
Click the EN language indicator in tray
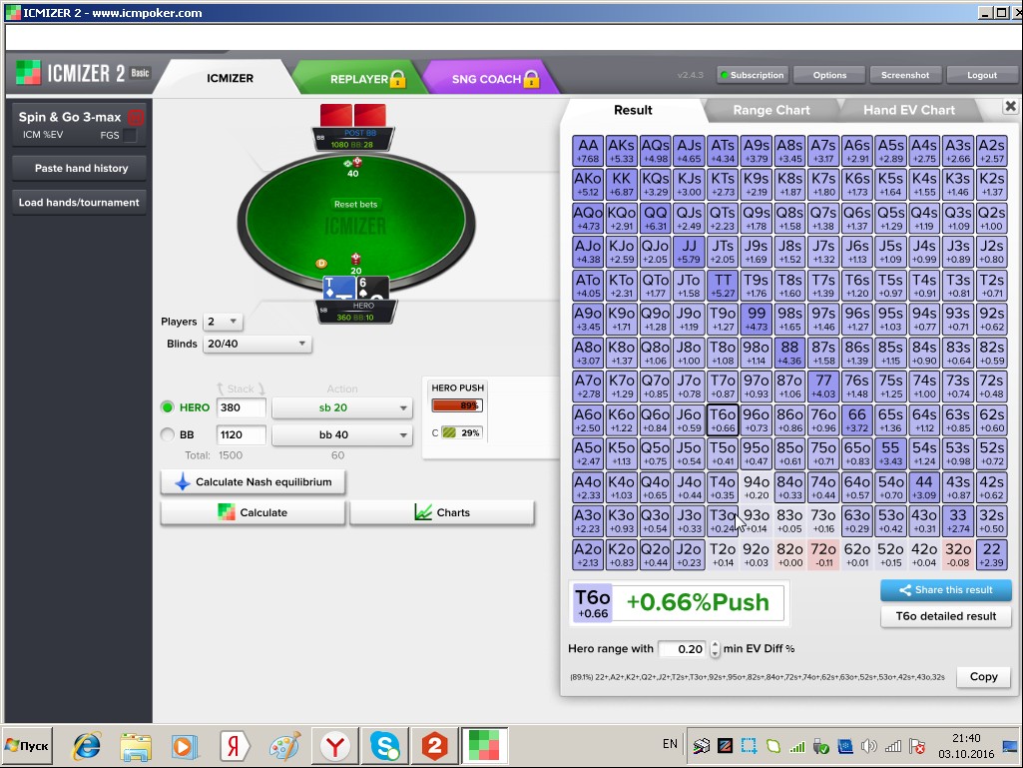[x=670, y=744]
